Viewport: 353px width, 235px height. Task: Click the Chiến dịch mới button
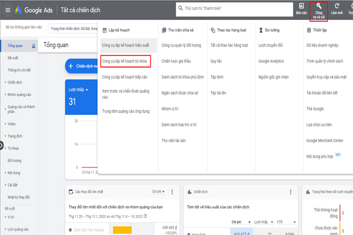82,66
